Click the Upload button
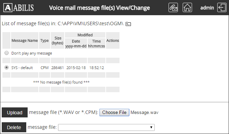Image resolution: width=229 pixels, height=134 pixels. pos(15,112)
